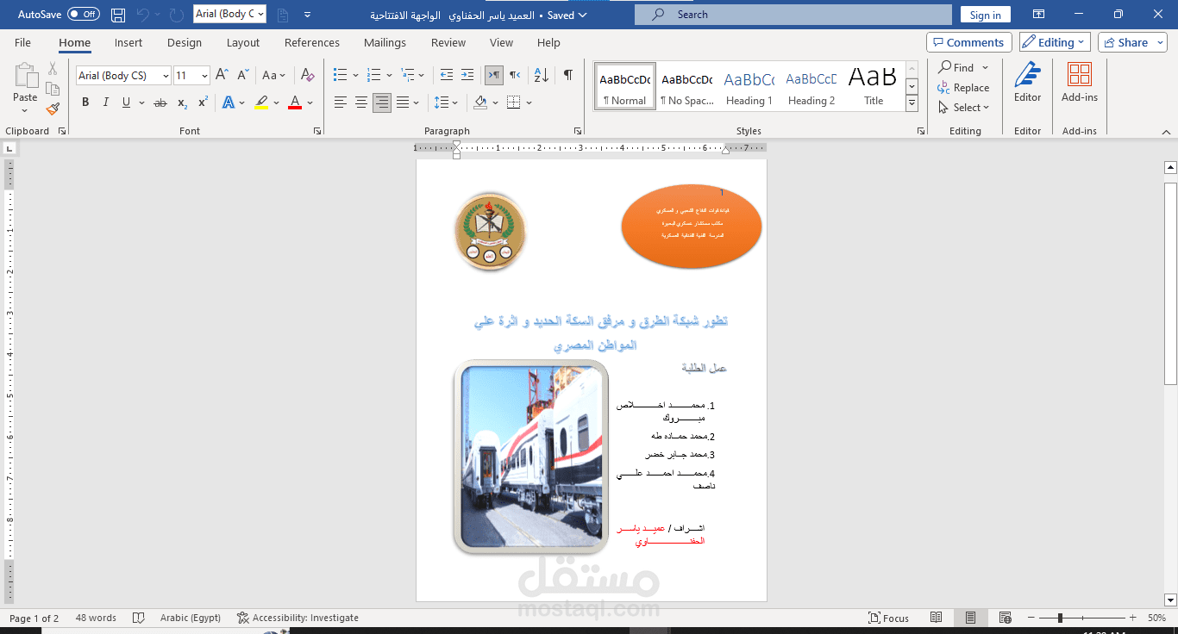Click Shading paint bucket icon
Viewport: 1178px width, 634px height.
pyautogui.click(x=480, y=103)
